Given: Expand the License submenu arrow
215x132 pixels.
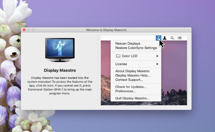Looking at the screenshot, I should coord(158,64).
